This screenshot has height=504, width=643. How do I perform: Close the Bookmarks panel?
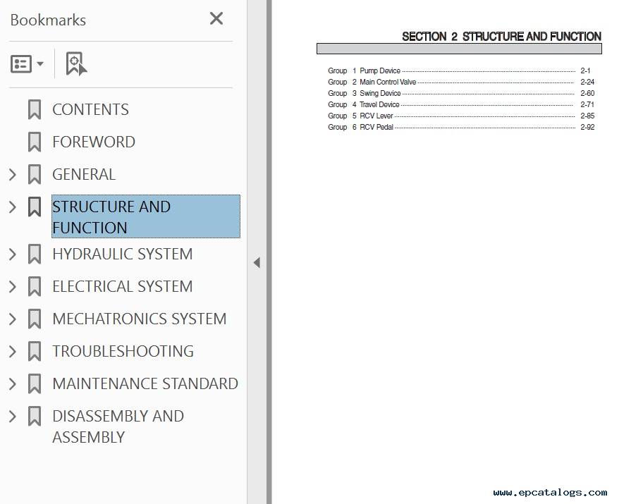pyautogui.click(x=216, y=18)
